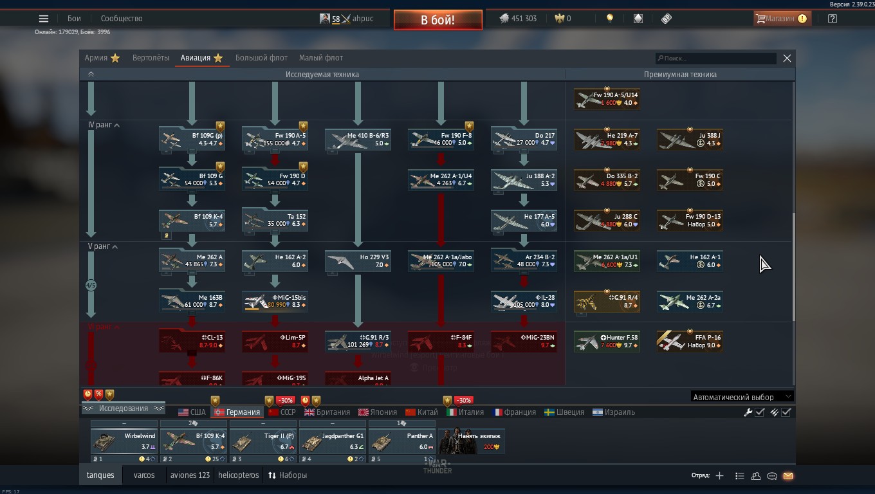Collapse the research tree with double chevron
Screen dimensions: 875x494
(x=91, y=74)
